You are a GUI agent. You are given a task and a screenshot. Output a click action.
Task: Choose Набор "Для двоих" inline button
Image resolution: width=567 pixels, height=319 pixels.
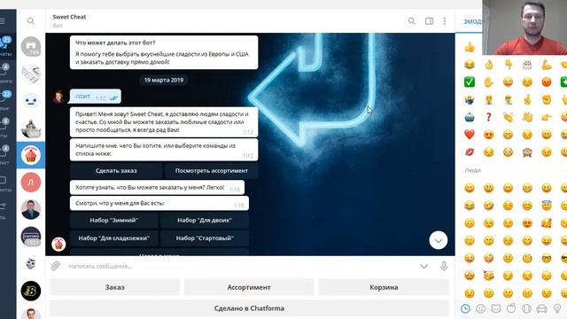205,221
